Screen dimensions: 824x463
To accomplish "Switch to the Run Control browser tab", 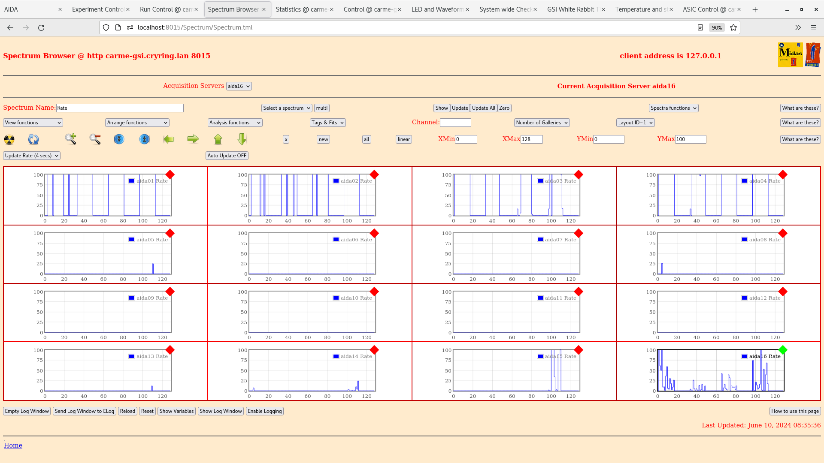I will 165,9.
